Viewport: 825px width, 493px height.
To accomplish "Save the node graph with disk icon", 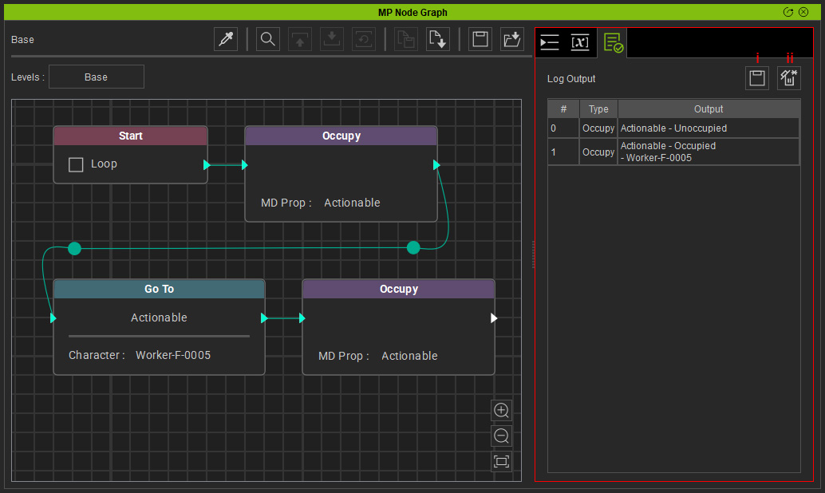I will pyautogui.click(x=480, y=39).
